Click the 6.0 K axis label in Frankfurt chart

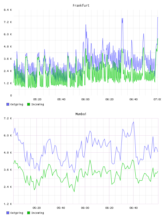[x=8, y=34]
